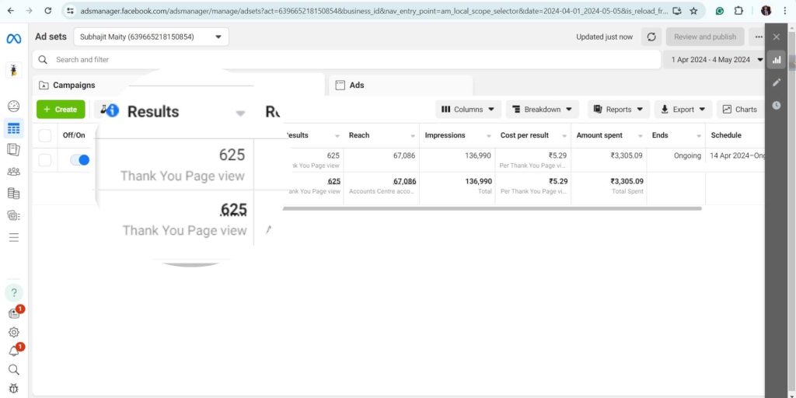
Task: Open the Reach column sort arrow
Action: pos(413,136)
